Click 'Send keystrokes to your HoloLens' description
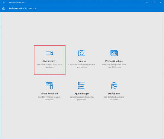Screen dimensions: 164x139 click(49, 98)
